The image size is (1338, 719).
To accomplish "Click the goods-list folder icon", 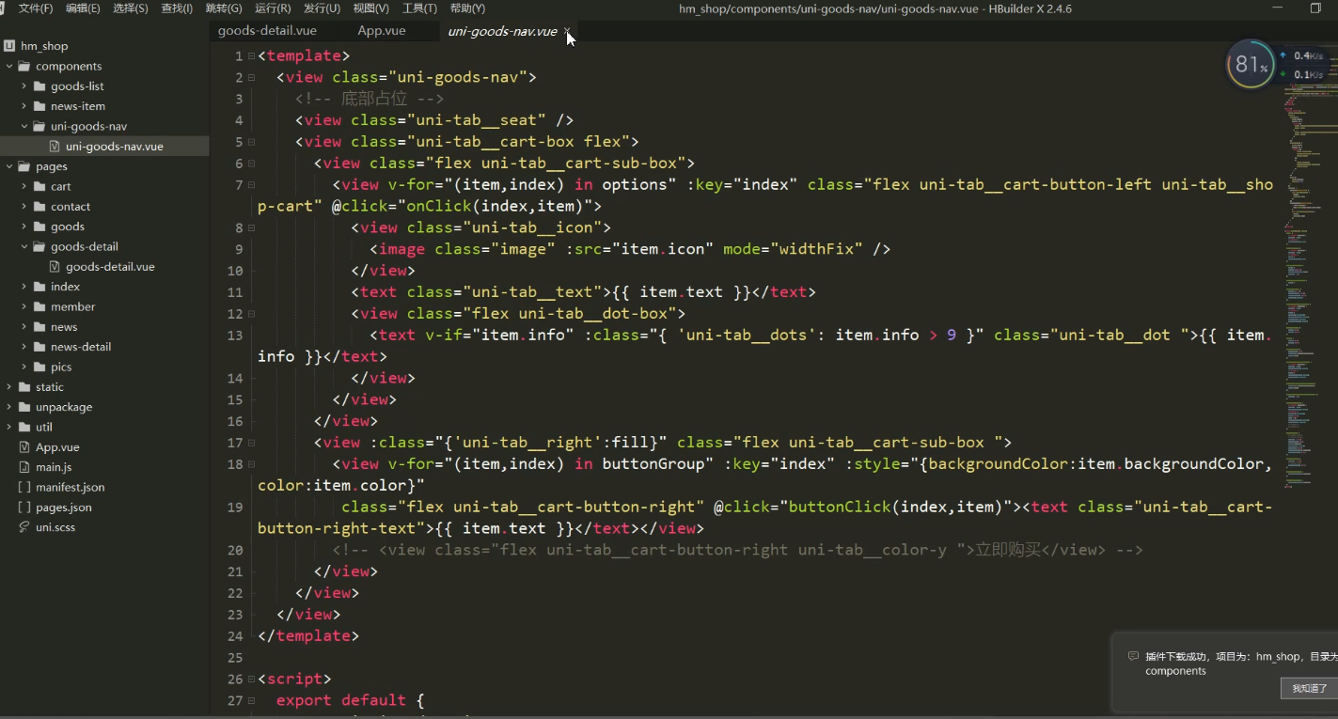I will point(39,86).
